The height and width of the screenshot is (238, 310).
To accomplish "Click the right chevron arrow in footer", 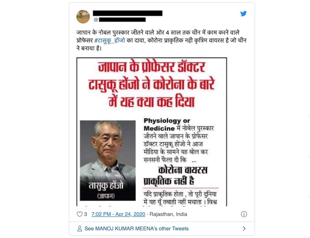I will [244, 229].
